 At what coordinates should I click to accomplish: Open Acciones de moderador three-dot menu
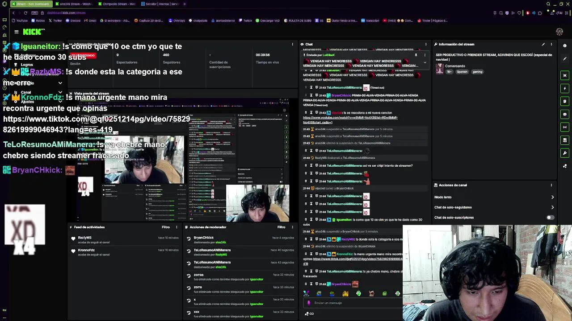point(292,227)
